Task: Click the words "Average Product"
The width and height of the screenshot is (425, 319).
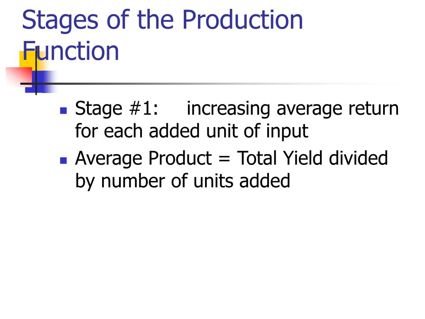Action: pyautogui.click(x=143, y=159)
